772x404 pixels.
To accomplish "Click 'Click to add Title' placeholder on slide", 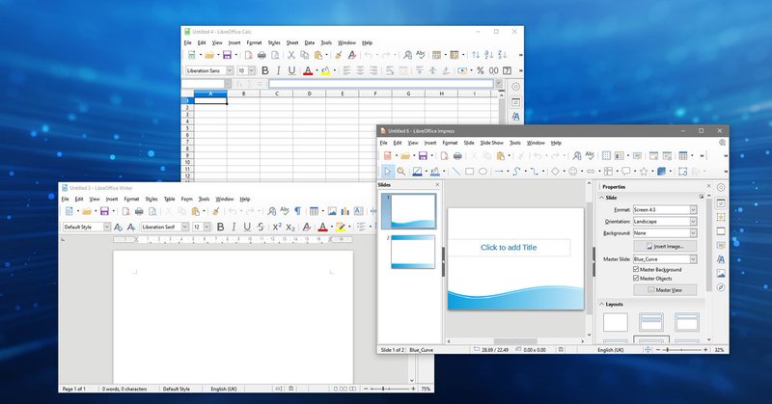I will [509, 248].
